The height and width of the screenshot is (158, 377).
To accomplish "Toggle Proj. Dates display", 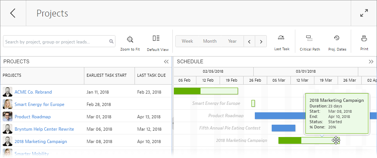I will click(337, 38).
